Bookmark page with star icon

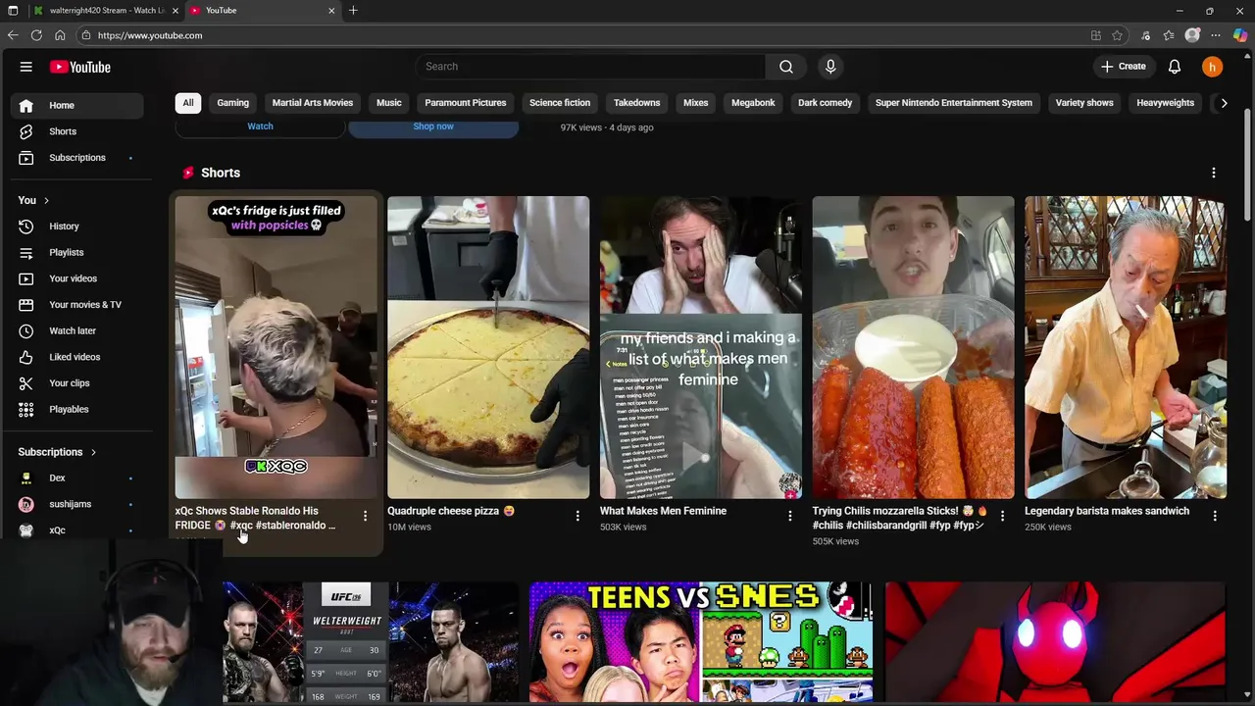tap(1117, 35)
